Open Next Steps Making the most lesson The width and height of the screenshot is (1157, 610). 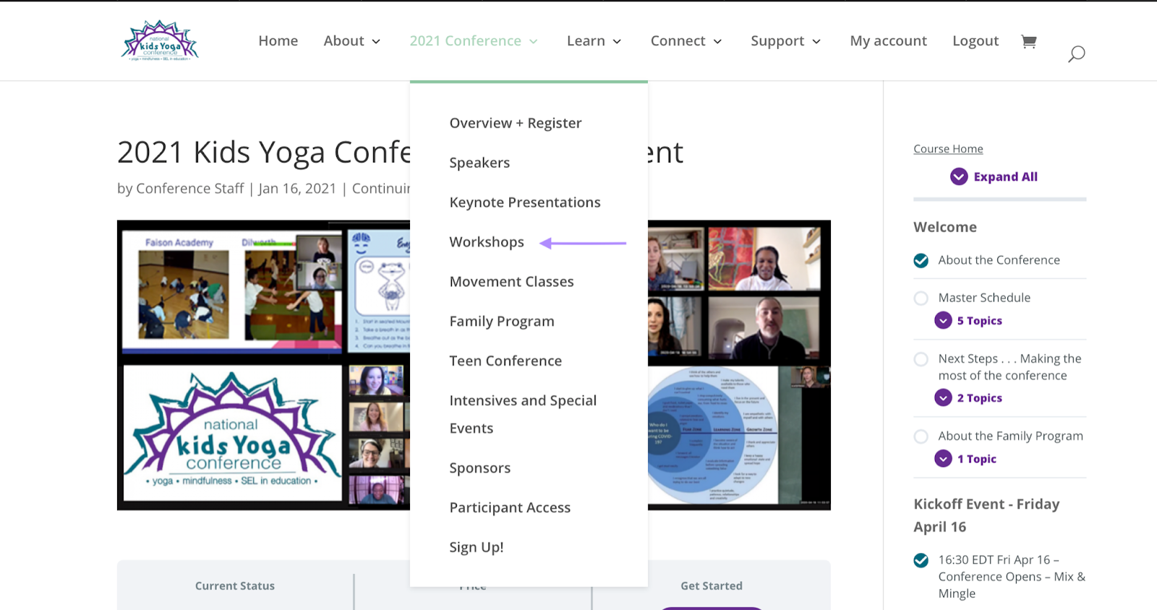tap(1009, 367)
